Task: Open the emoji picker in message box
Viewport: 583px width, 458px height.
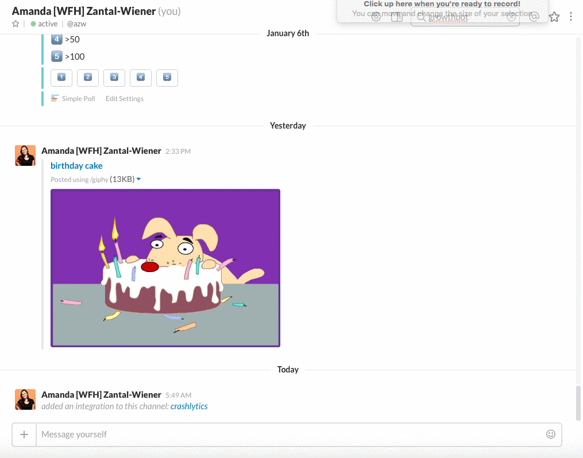Action: click(551, 434)
